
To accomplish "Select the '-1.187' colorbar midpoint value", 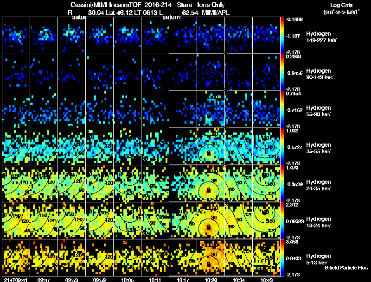I will 293,36.
